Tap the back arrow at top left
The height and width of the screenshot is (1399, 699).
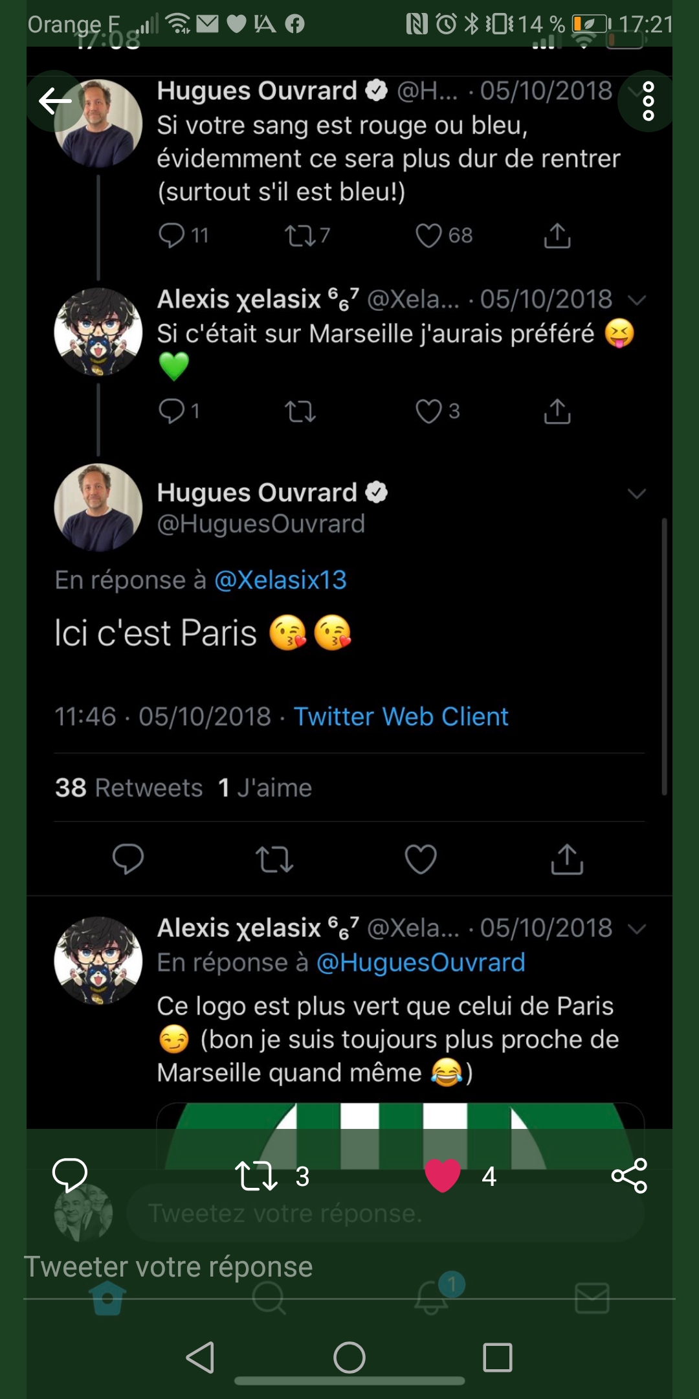[54, 101]
